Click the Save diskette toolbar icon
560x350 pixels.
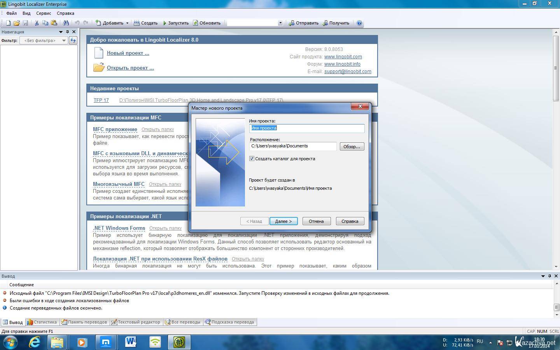(x=25, y=23)
